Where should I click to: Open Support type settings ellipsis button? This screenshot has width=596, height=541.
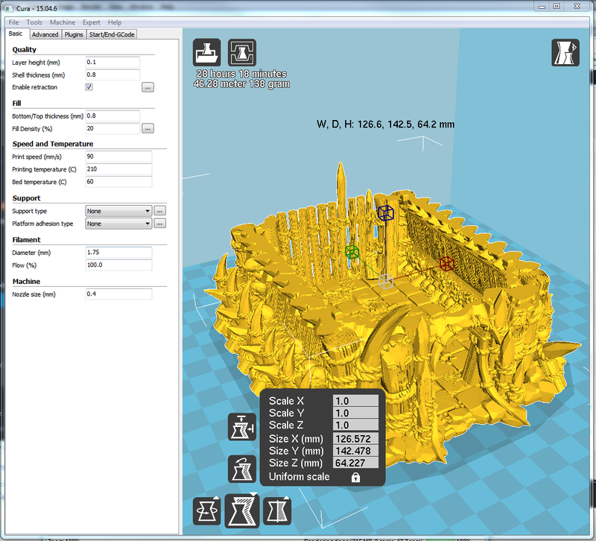coord(160,211)
